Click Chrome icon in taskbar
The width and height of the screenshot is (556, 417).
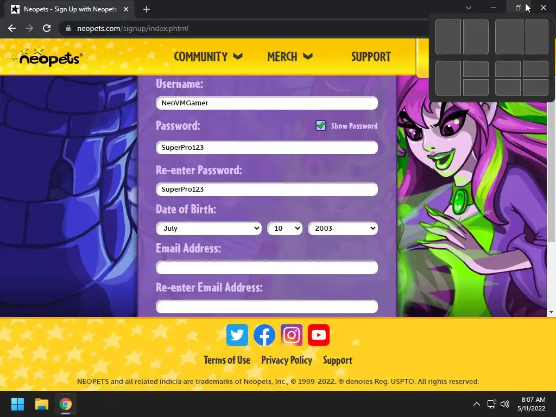coord(66,404)
